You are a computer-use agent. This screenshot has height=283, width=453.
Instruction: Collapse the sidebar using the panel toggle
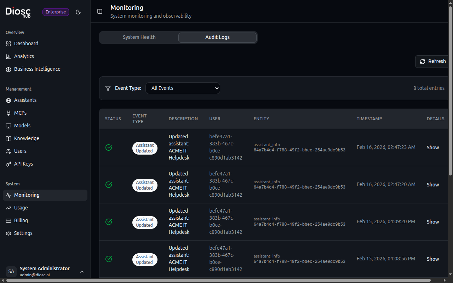tap(100, 11)
